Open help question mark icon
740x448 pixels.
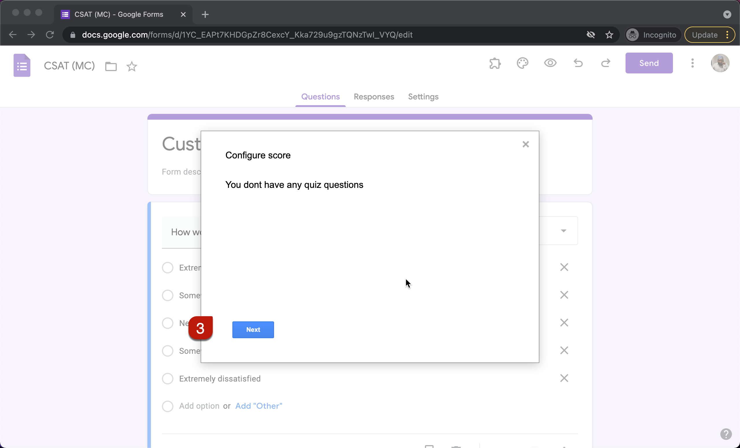click(726, 434)
